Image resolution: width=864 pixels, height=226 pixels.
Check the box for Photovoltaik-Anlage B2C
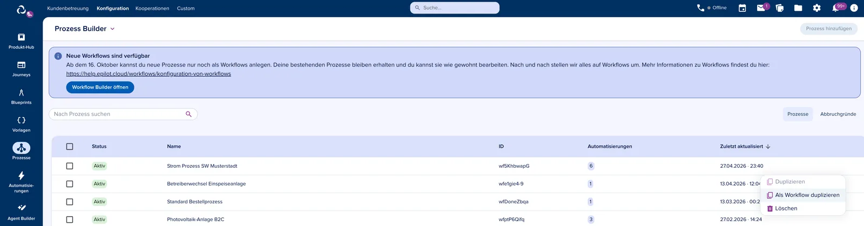[70, 220]
